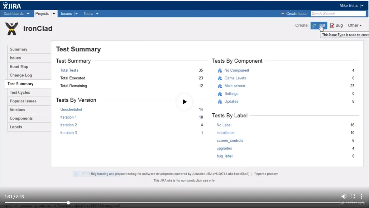The image size is (369, 208).
Task: Expand the Dashboards dropdown arrow
Action: point(28,14)
